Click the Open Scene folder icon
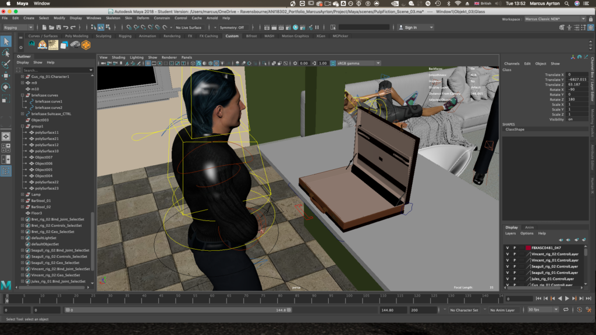The image size is (596, 335). (51, 27)
